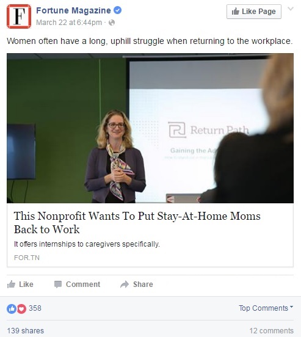Click the FOR.TN source link
This screenshot has width=301, height=337.
27,258
